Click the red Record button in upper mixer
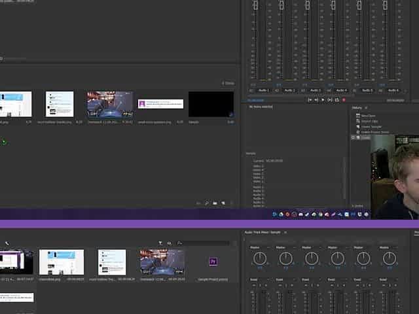The height and width of the screenshot is (314, 419). pos(344,100)
